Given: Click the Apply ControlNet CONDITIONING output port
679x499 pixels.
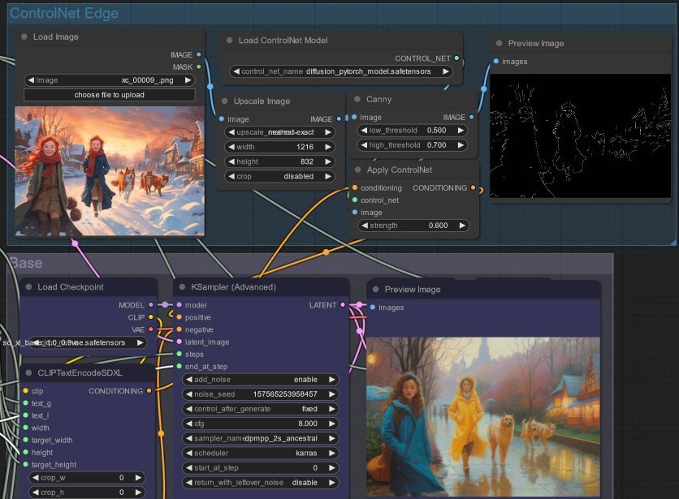Looking at the screenshot, I should (474, 187).
